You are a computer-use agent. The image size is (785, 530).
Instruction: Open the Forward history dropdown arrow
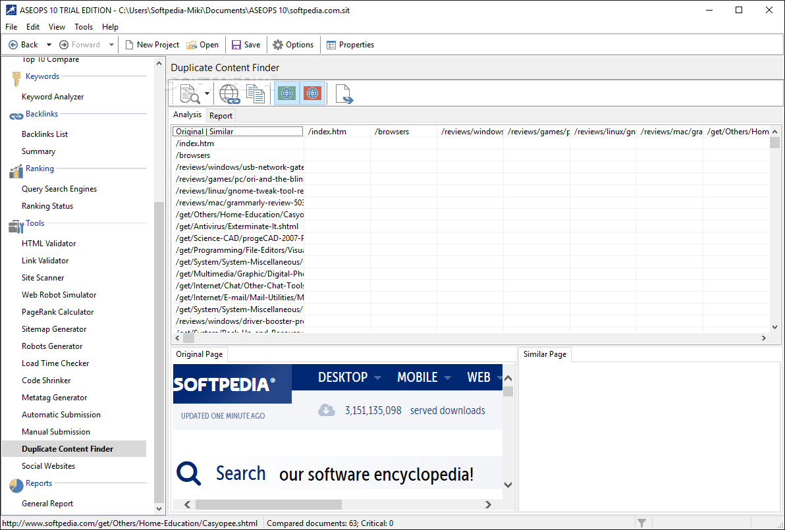pos(111,45)
